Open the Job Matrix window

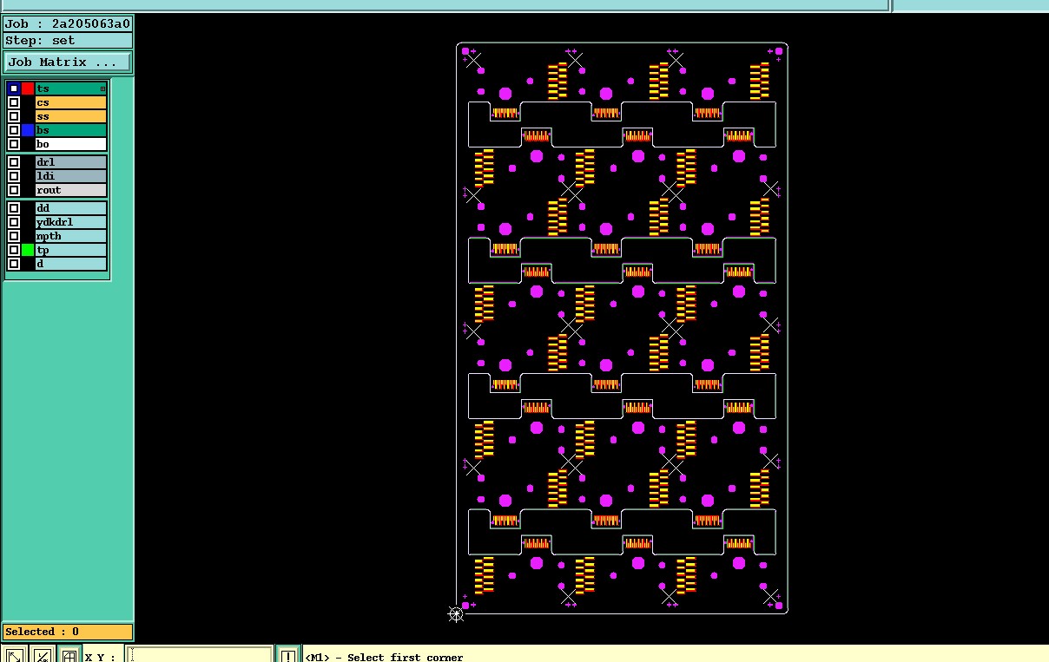(68, 62)
